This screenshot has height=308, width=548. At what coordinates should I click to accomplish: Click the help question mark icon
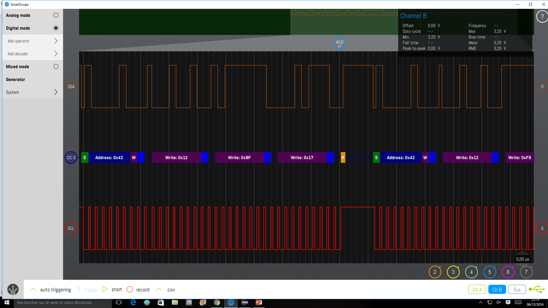pyautogui.click(x=542, y=17)
